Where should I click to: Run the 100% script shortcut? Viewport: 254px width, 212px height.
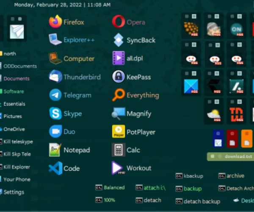(x=105, y=200)
